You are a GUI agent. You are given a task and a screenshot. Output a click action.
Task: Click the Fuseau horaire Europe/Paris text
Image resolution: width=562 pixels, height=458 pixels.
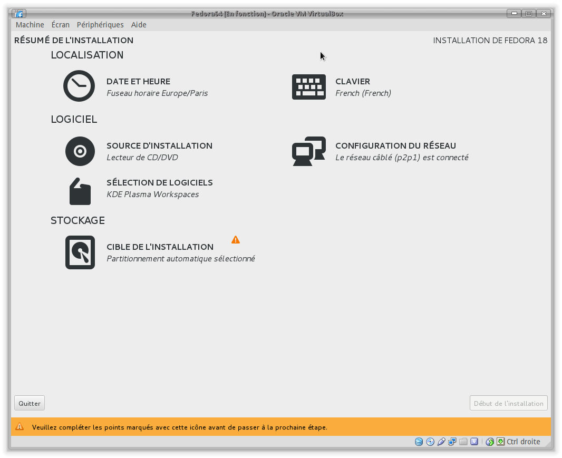pos(157,93)
